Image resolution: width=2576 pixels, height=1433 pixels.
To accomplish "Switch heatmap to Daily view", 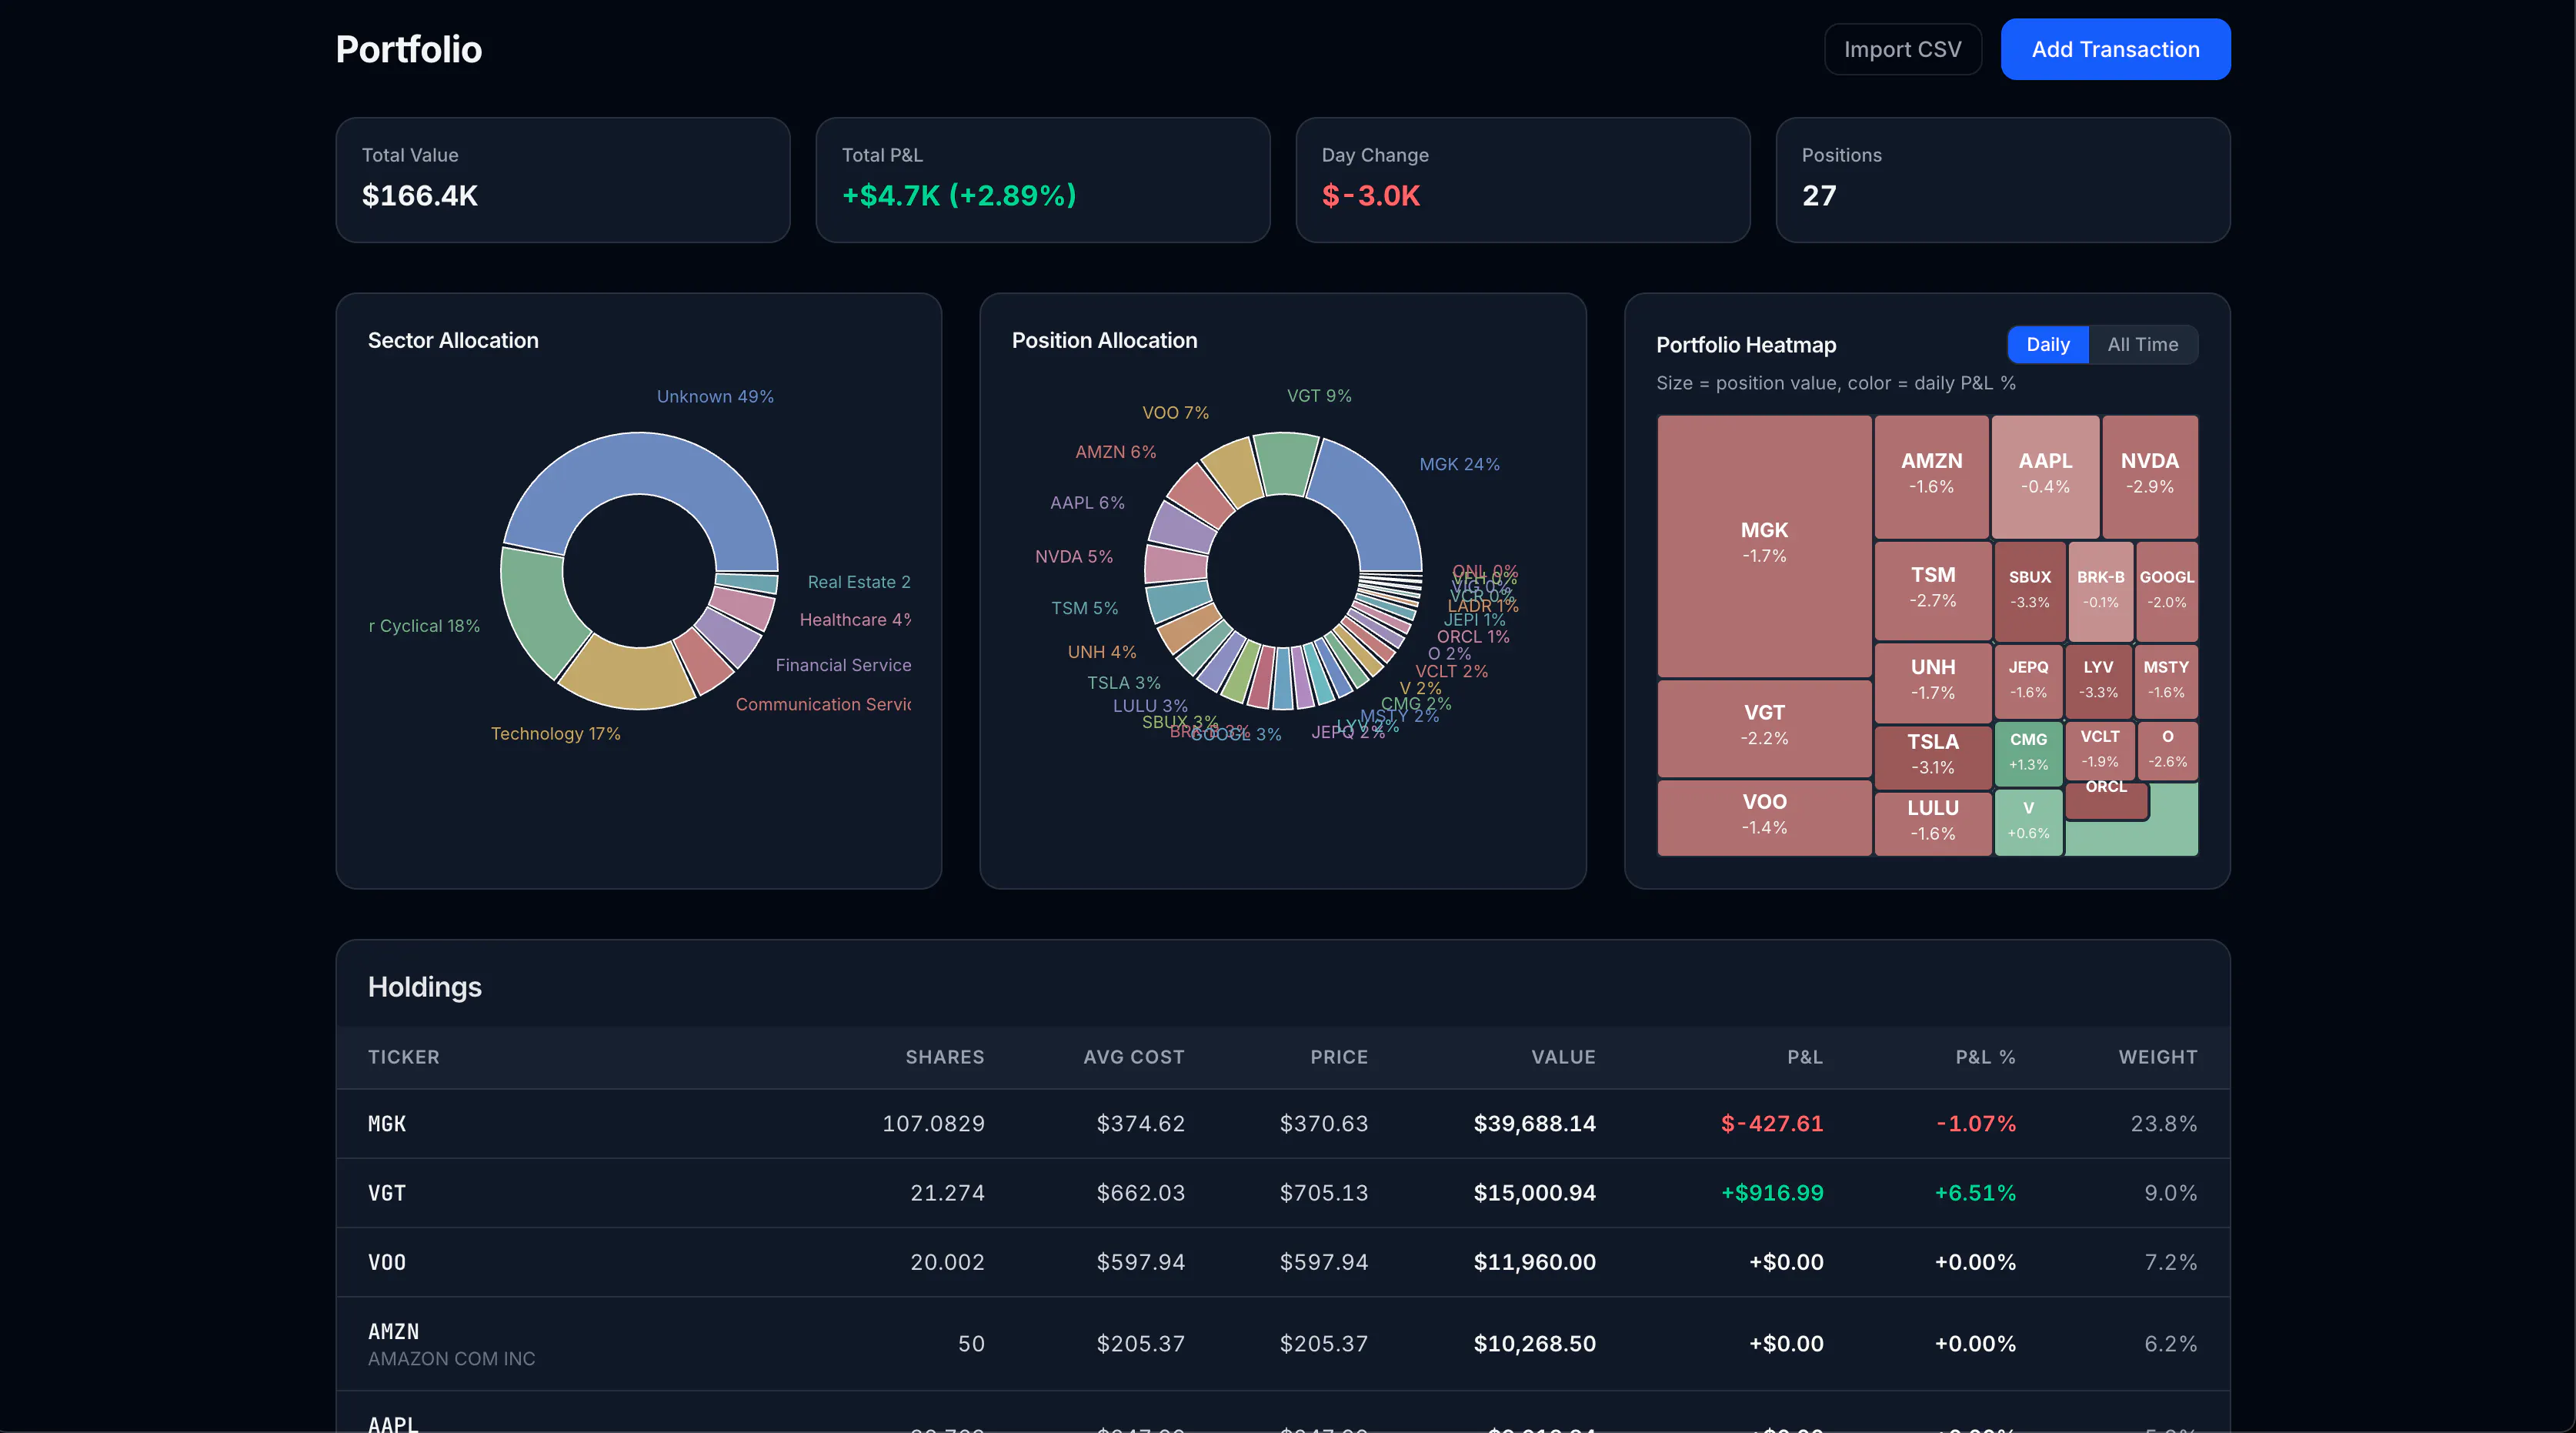I will coord(2047,344).
